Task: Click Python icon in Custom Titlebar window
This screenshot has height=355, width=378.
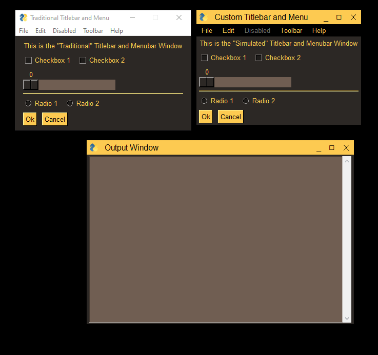Action: pos(204,17)
